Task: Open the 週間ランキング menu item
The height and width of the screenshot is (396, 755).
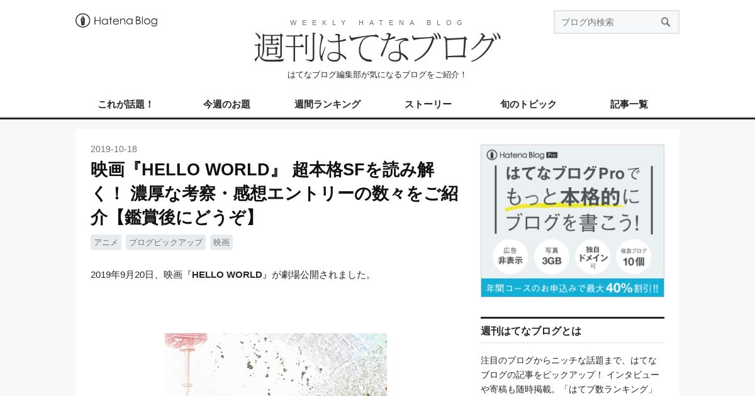Action: pyautogui.click(x=327, y=104)
